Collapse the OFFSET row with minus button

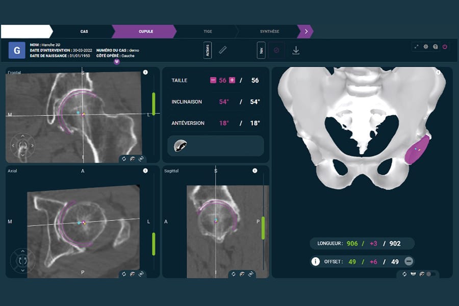point(409,262)
